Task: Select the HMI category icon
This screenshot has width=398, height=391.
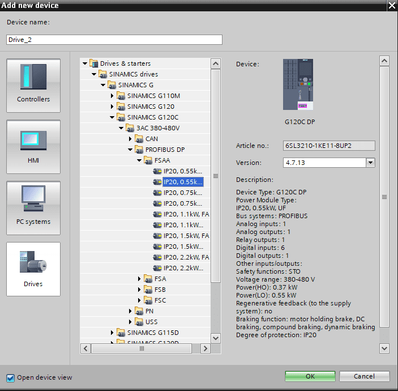Action: pyautogui.click(x=33, y=147)
